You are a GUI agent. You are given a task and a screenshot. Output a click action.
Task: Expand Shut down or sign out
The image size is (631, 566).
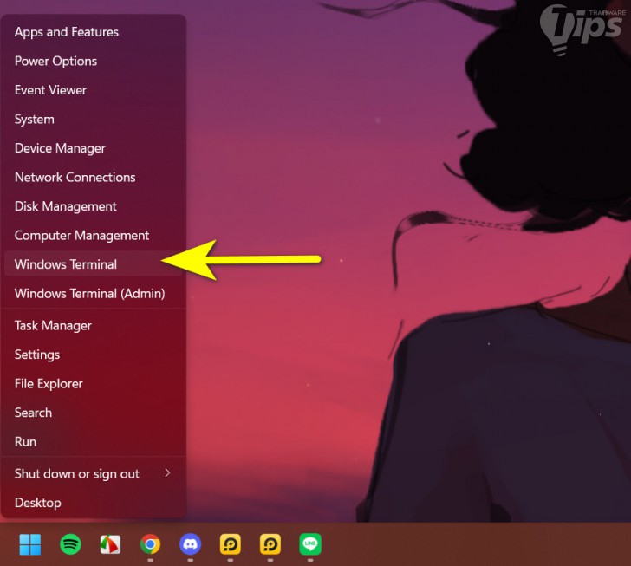coord(94,473)
